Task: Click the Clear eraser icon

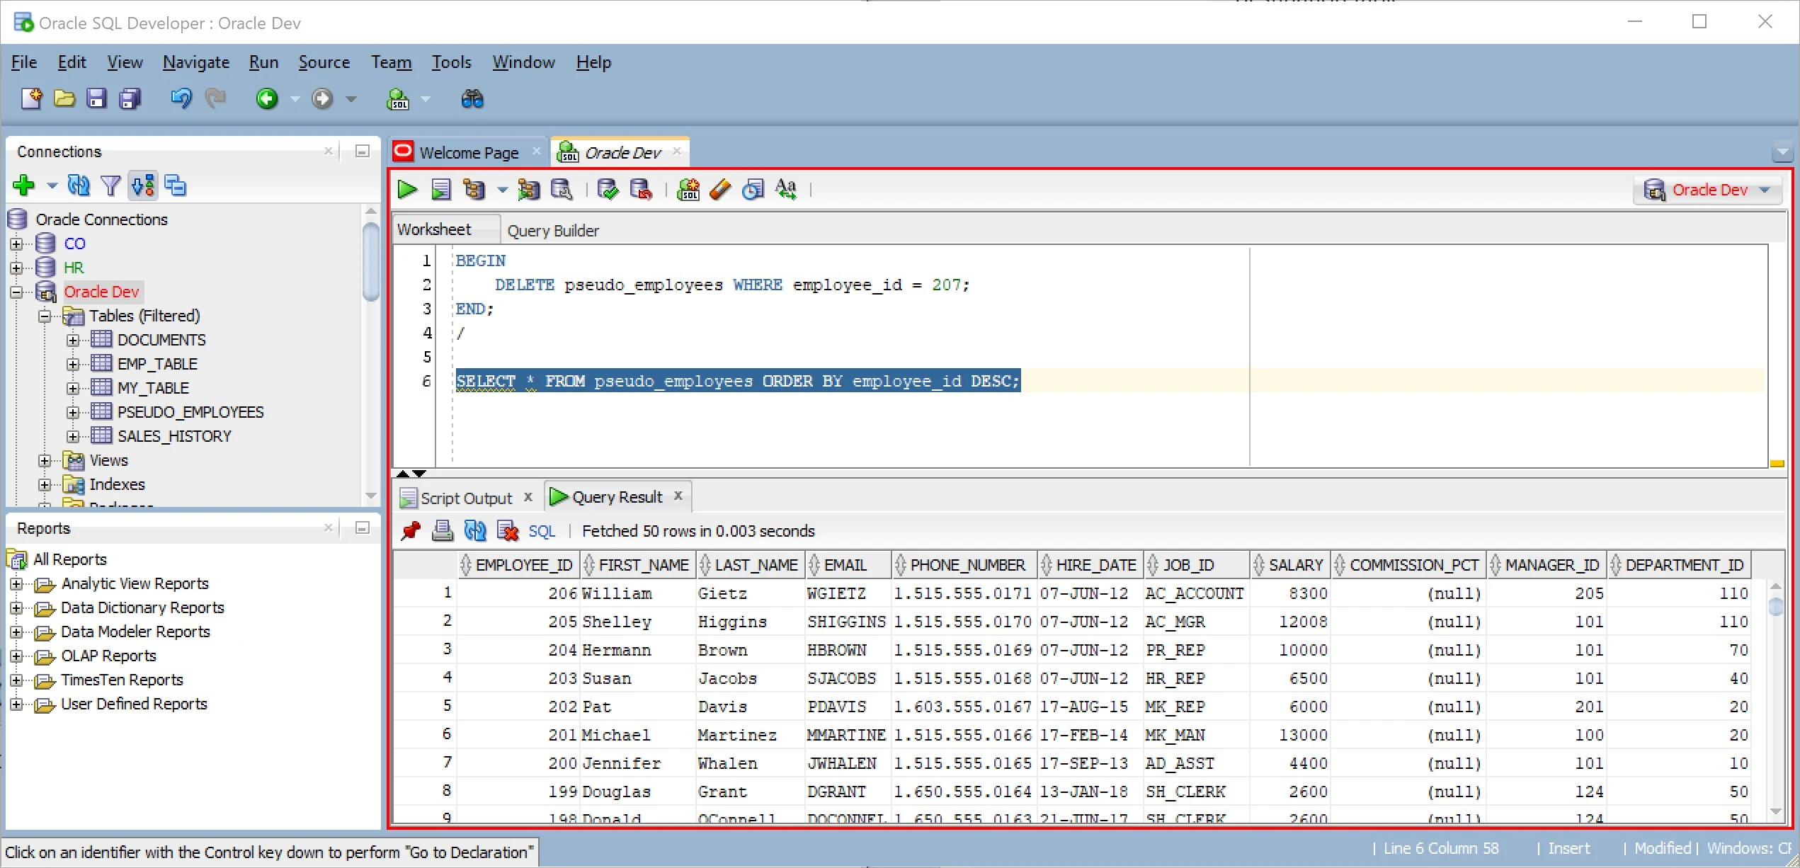Action: (x=719, y=190)
